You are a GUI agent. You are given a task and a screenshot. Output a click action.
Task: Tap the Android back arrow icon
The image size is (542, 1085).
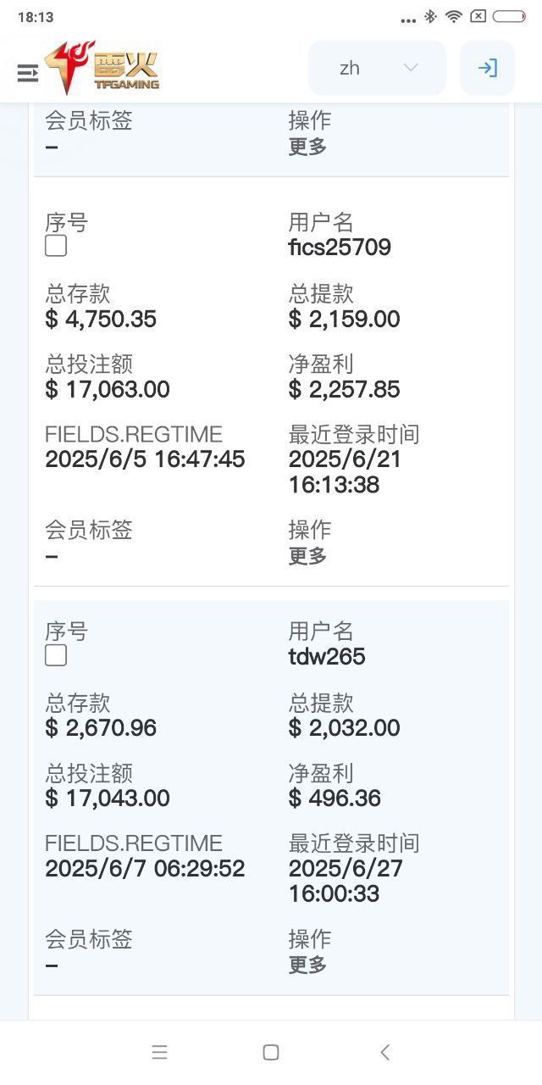384,1052
